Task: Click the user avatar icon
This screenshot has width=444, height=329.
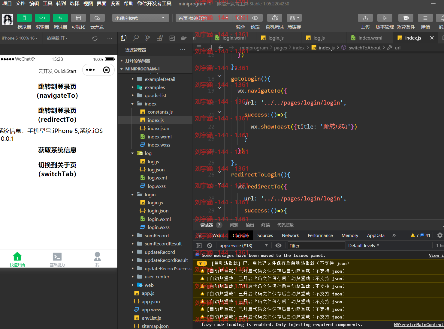Action: pos(8,19)
